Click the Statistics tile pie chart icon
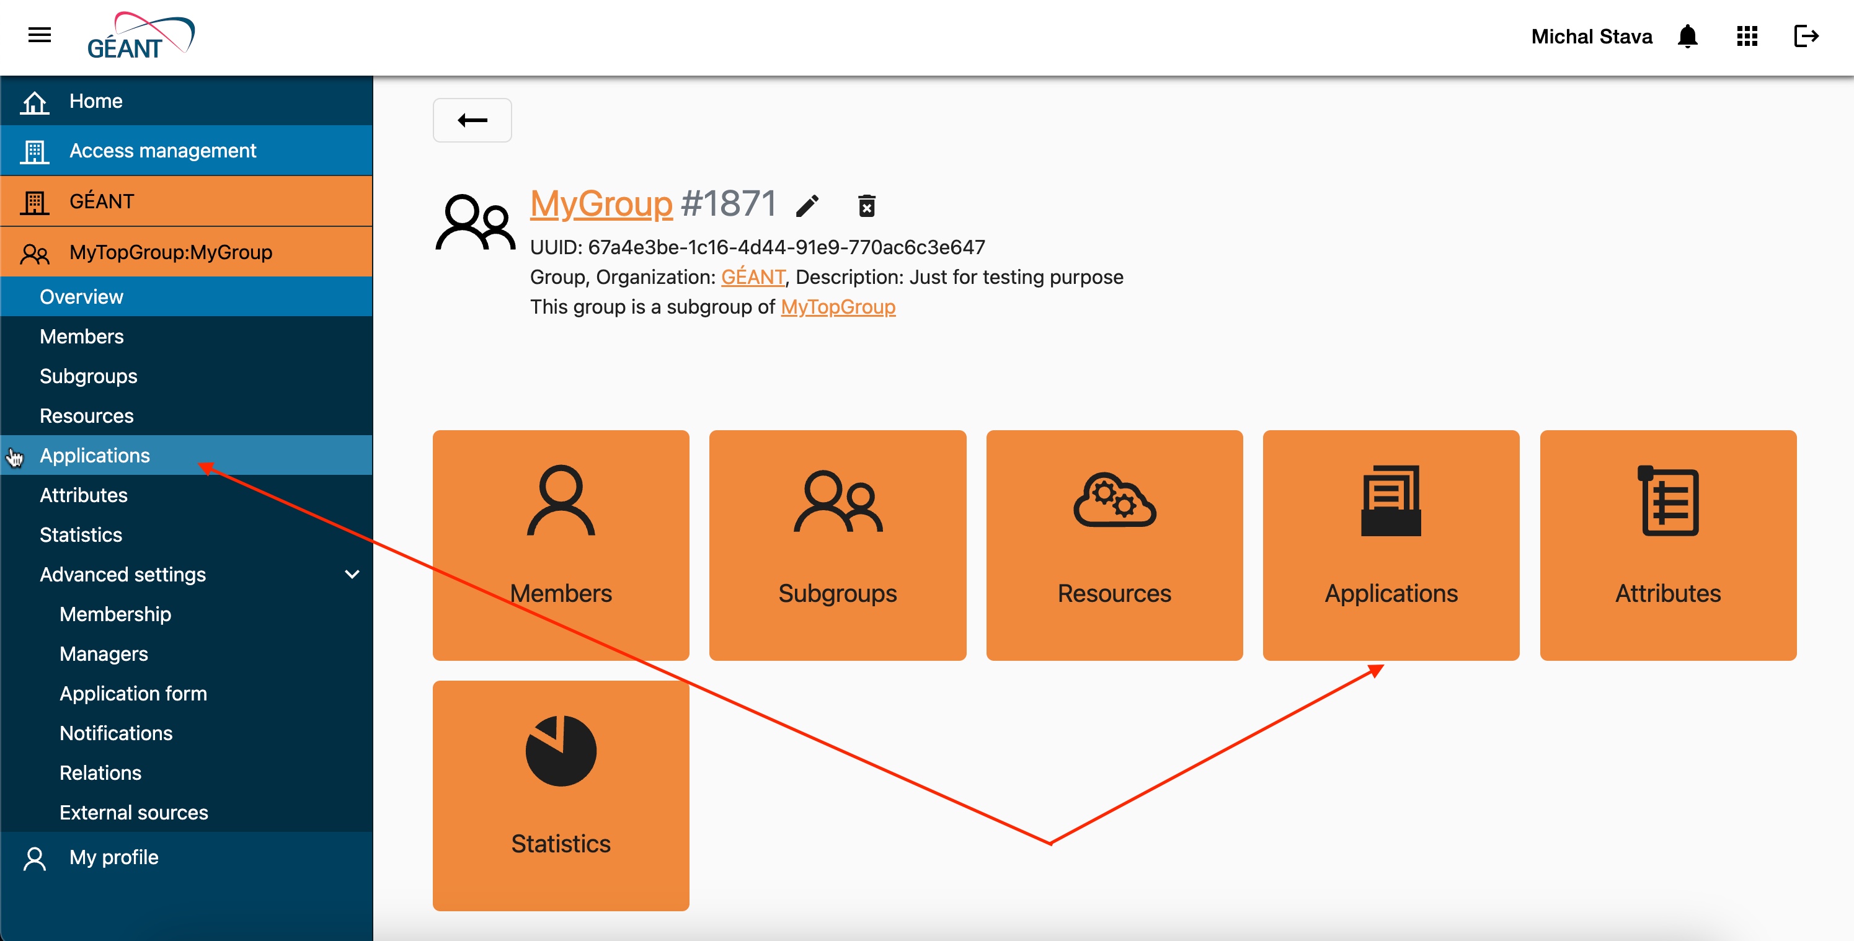 tap(561, 750)
